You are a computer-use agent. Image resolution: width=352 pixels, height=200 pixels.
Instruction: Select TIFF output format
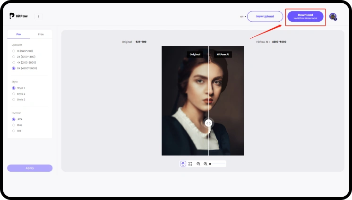(14, 131)
